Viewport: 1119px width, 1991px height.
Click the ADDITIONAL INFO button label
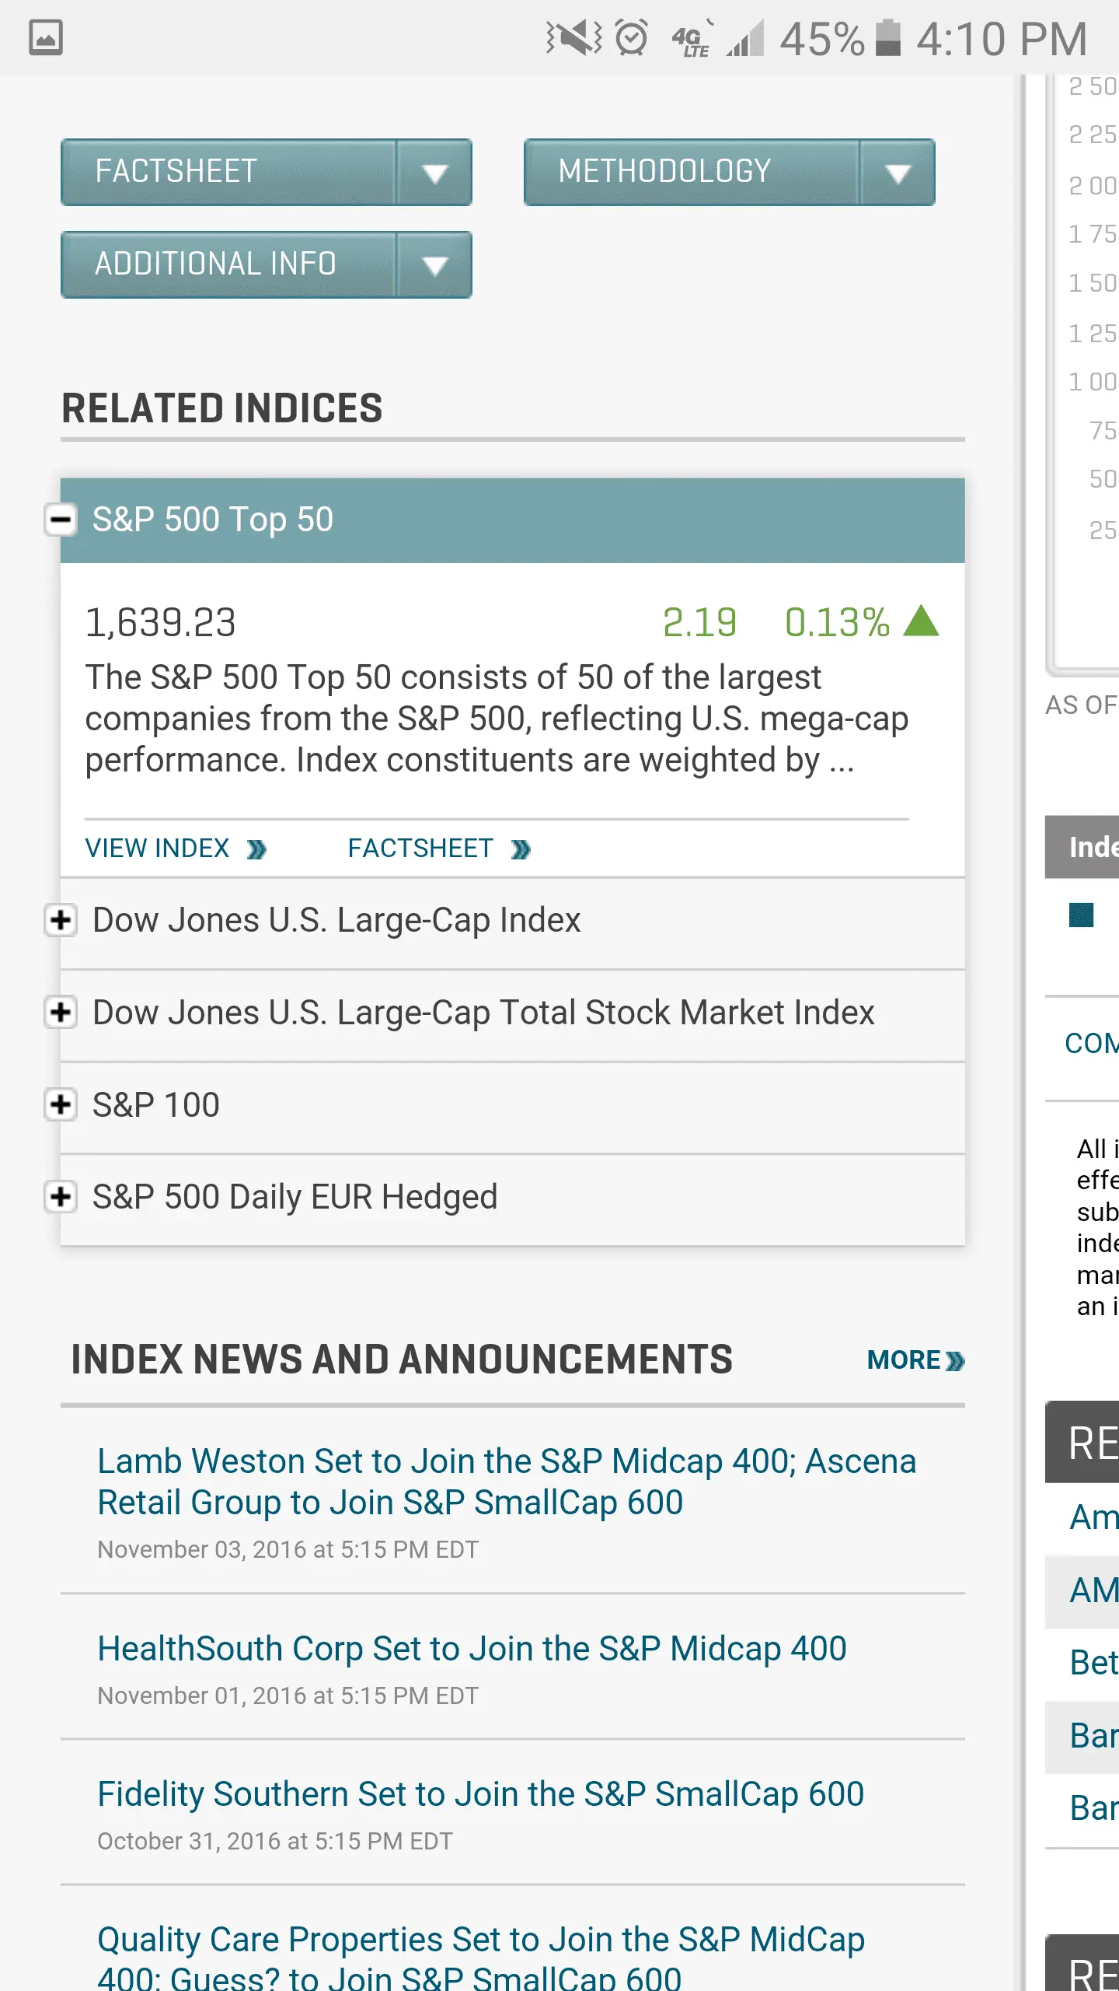coord(215,264)
